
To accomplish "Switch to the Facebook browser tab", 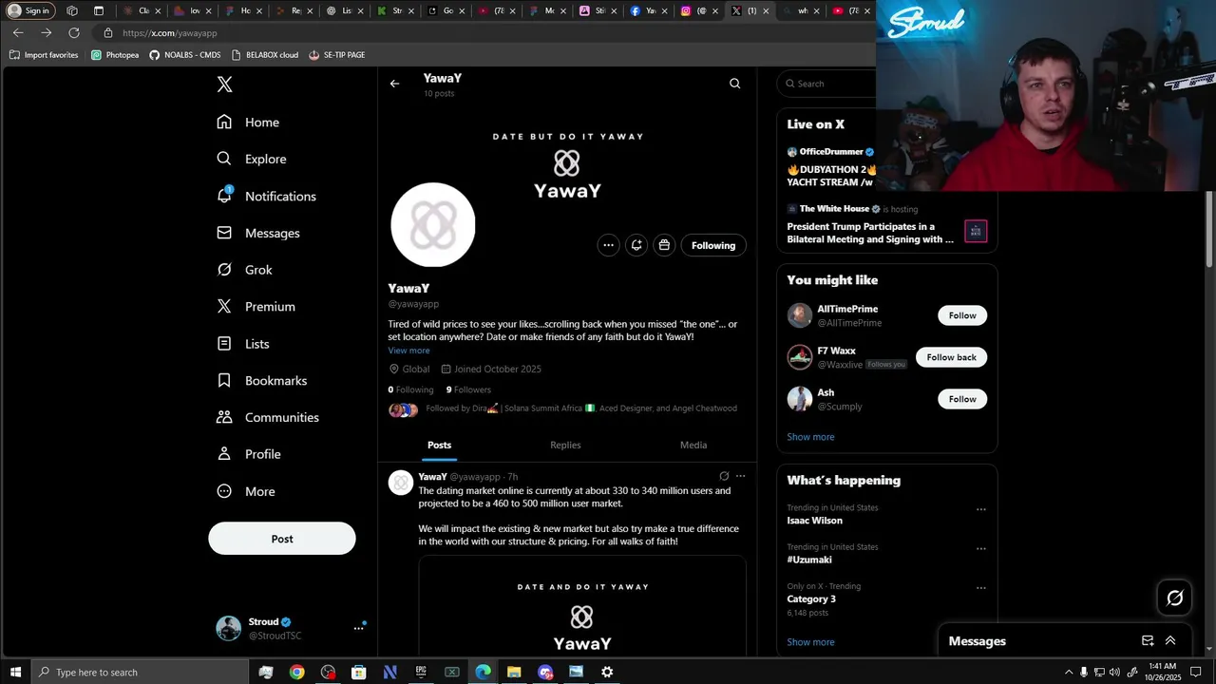I will (x=647, y=10).
